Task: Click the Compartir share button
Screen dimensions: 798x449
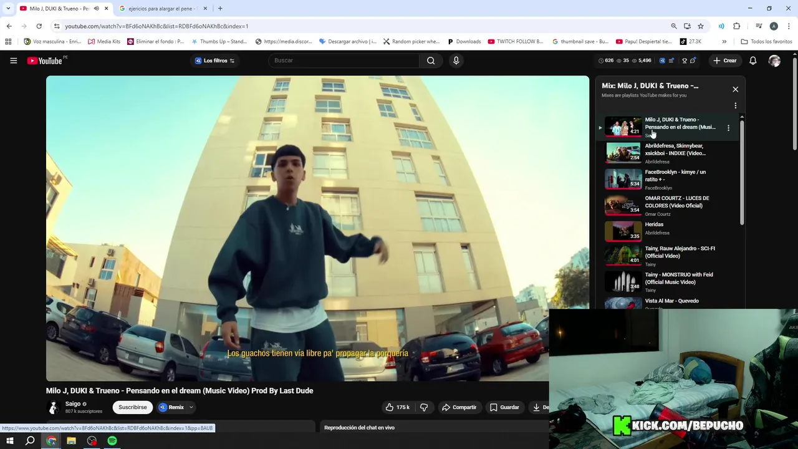Action: point(459,407)
